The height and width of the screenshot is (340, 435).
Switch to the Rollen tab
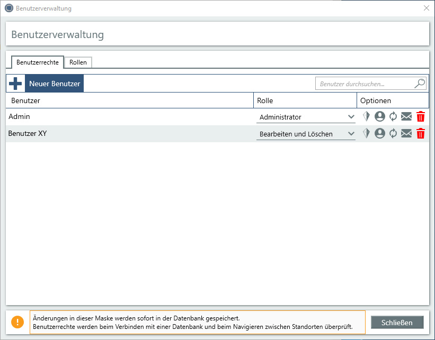pos(78,62)
